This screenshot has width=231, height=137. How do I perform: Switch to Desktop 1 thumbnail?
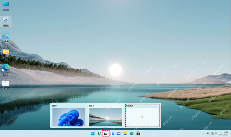(x=69, y=117)
